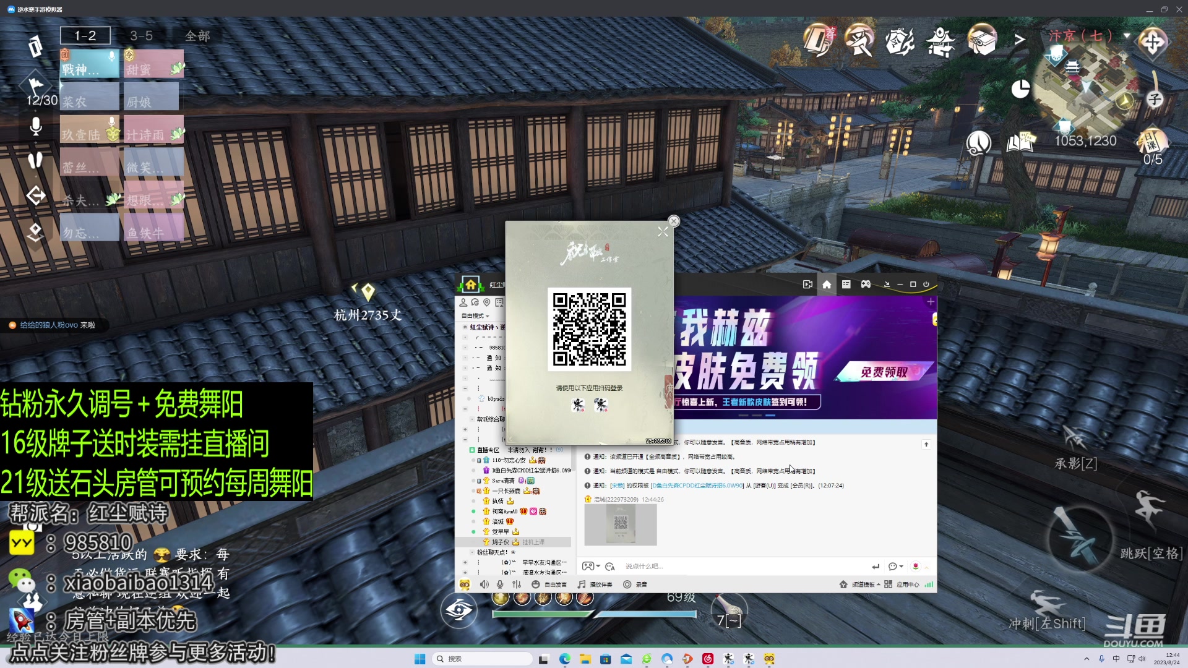Click the speaker volume icon in YY bottom bar
This screenshot has width=1188, height=668.
coord(484,584)
